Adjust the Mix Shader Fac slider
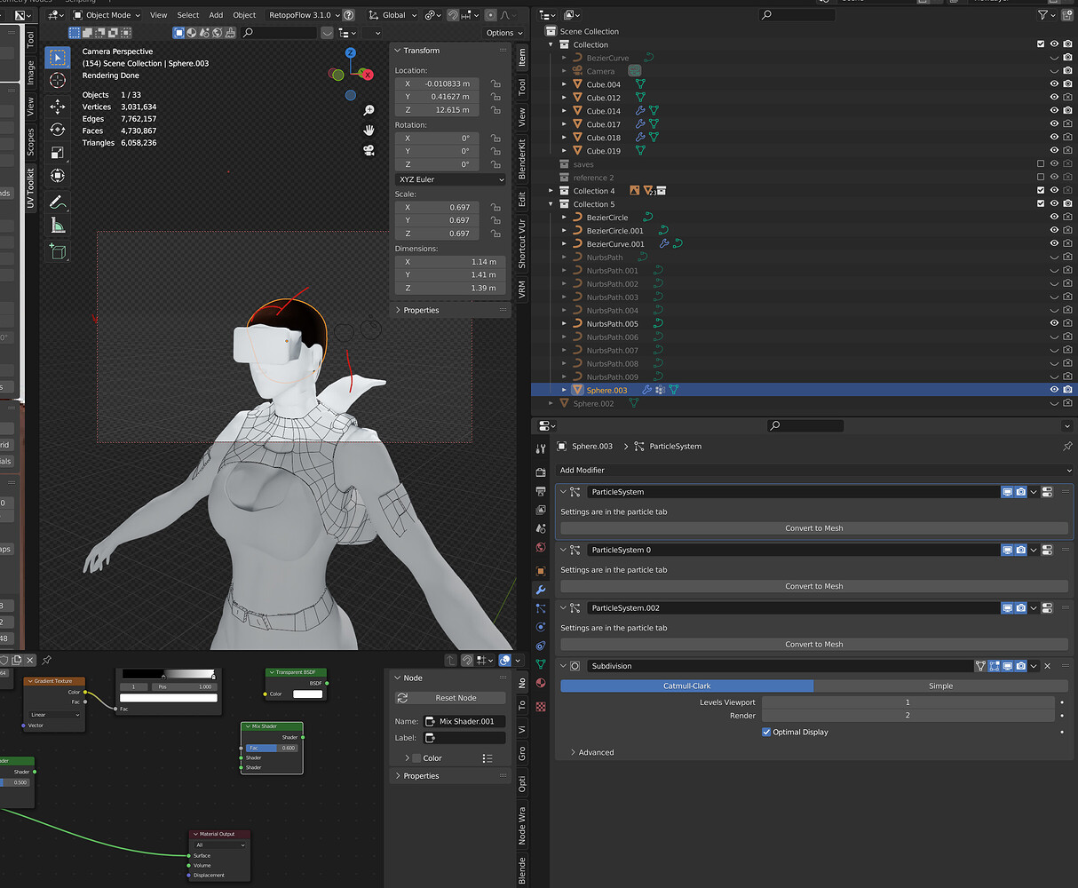The width and height of the screenshot is (1078, 888). click(272, 748)
